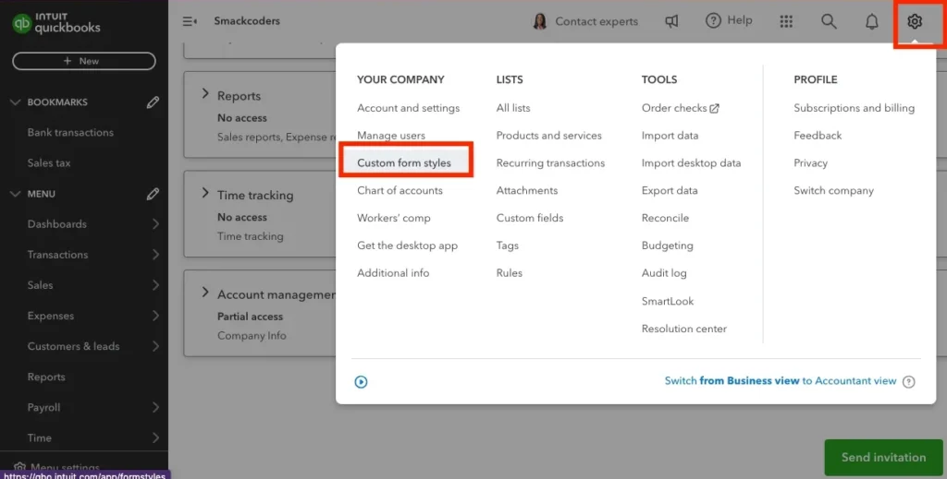Expand the Reports access section chevron
This screenshot has height=479, width=947.
205,94
